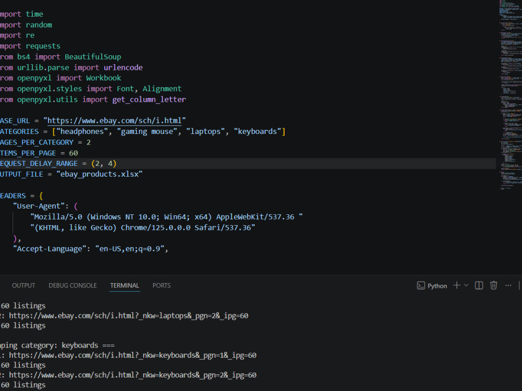Click the BeautifulSoup import name
The height and width of the screenshot is (391, 522).
point(93,57)
